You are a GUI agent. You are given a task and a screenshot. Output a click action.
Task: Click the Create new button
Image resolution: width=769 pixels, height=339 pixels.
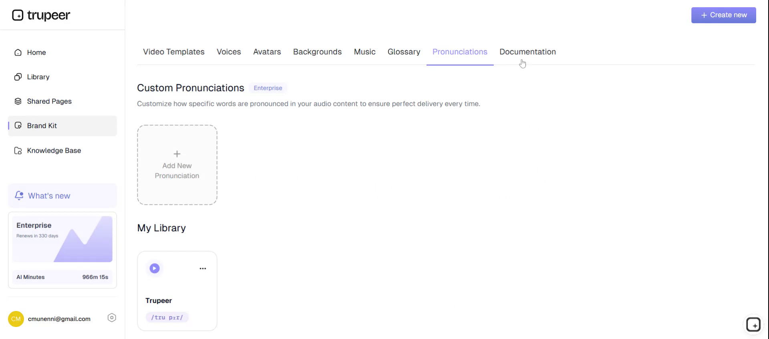coord(723,15)
